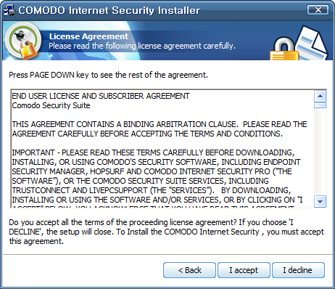Click the installer window title text
This screenshot has width=335, height=289.
tap(109, 10)
